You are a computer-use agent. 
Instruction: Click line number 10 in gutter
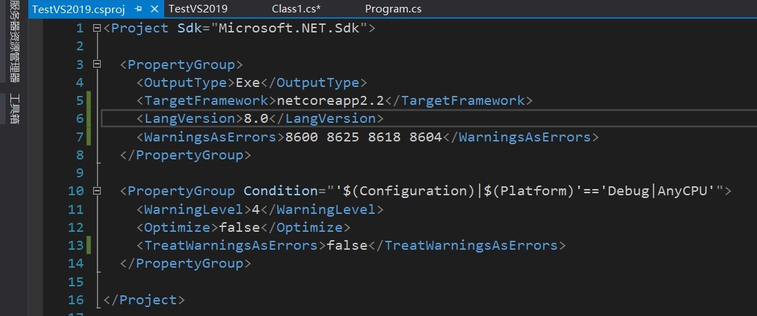coord(76,191)
